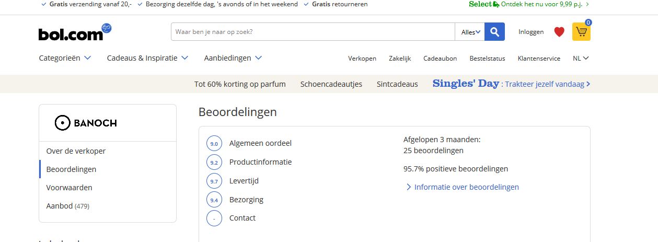Expand the Cadeaus & Inspiratie menu
The width and height of the screenshot is (658, 242).
(x=147, y=58)
